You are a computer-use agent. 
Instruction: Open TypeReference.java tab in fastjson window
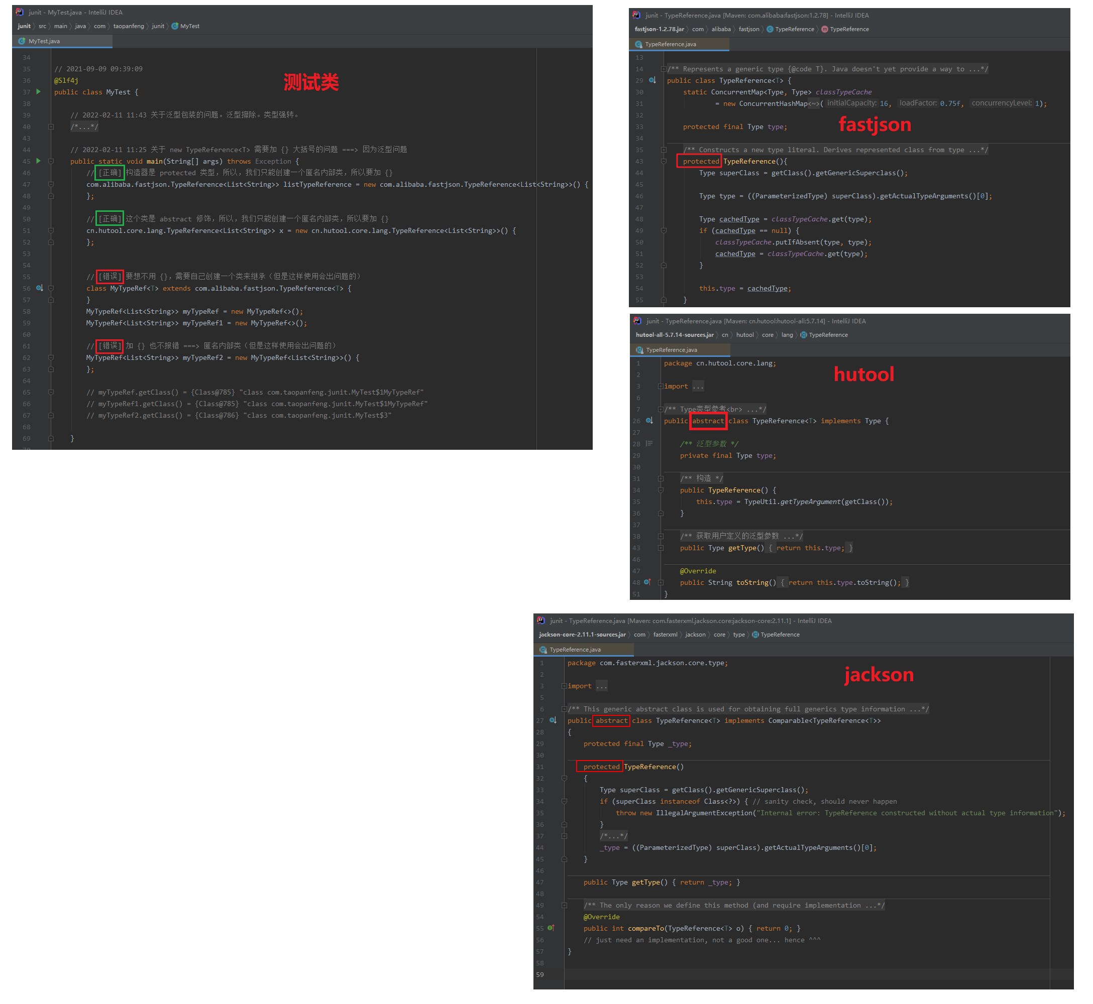(x=679, y=45)
